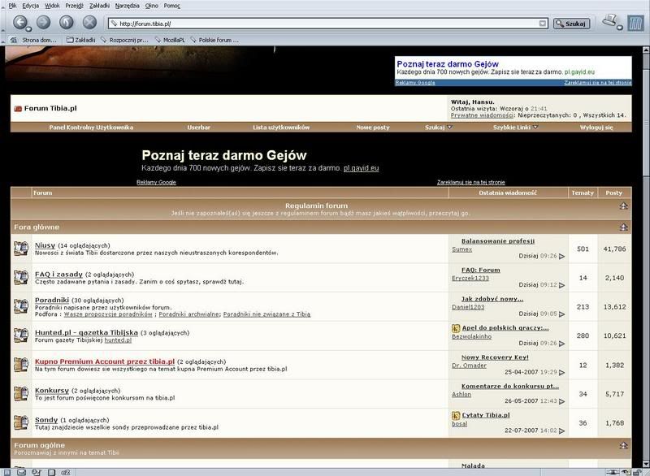This screenshot has height=476, width=650.
Task: Log out via Wyloguj się
Action: click(596, 128)
